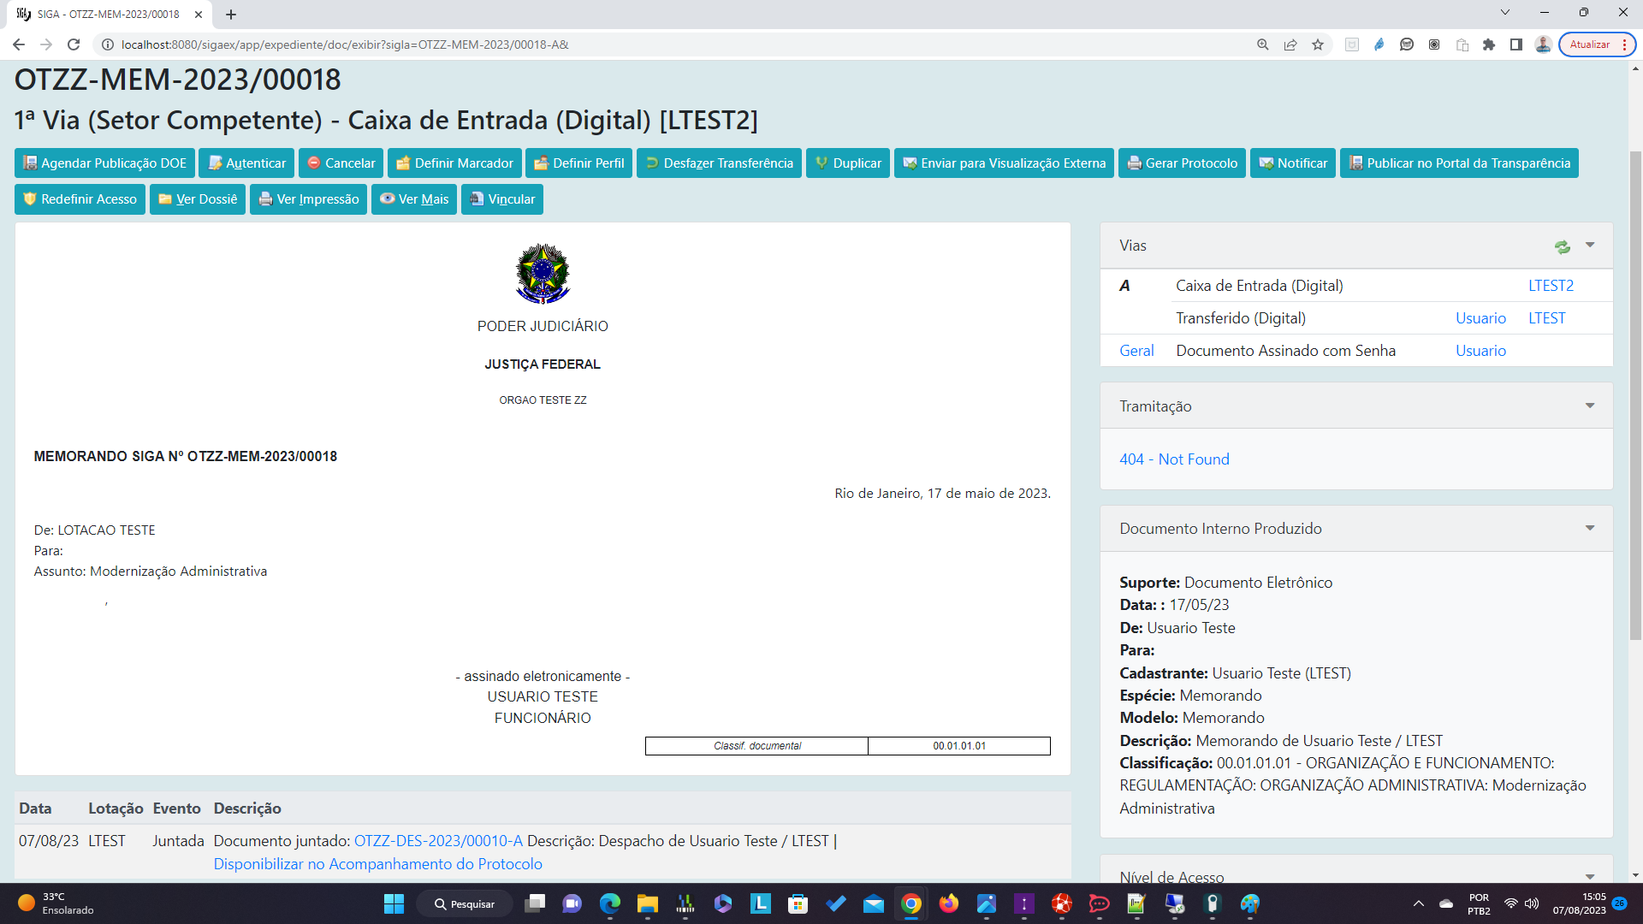
Task: Collapse Documento Interno Produzido panel
Action: click(x=1590, y=529)
